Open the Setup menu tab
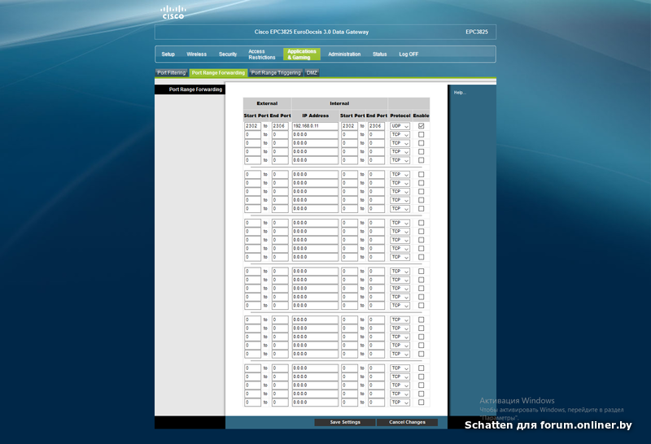This screenshot has width=651, height=444. (168, 54)
